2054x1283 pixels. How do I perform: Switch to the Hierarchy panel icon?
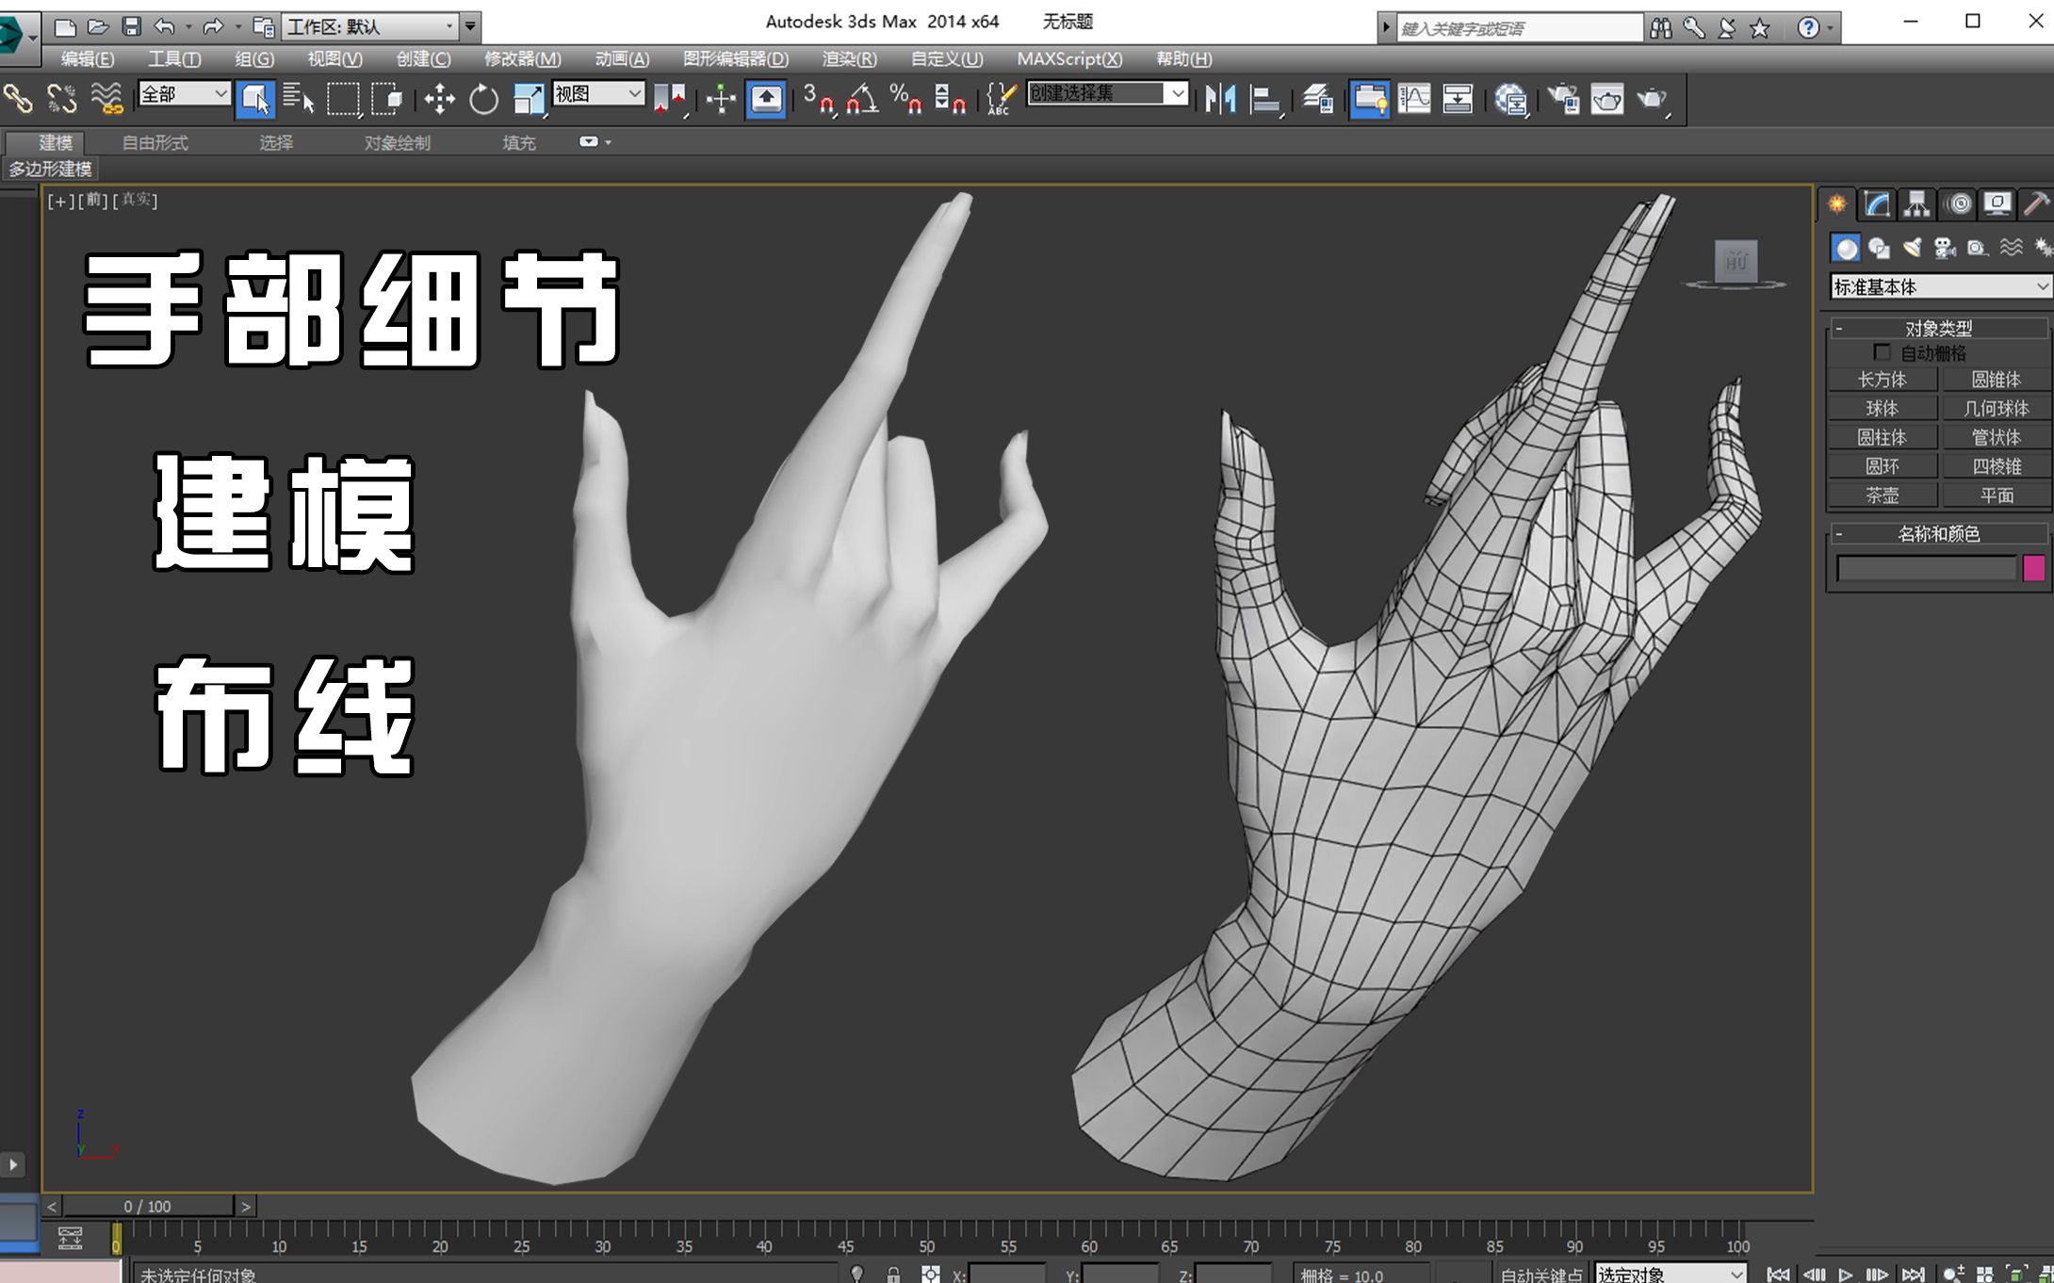pyautogui.click(x=1915, y=203)
